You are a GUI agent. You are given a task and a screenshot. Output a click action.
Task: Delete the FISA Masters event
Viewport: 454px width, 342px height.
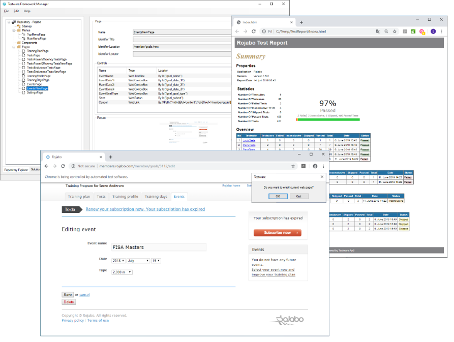coord(69,302)
